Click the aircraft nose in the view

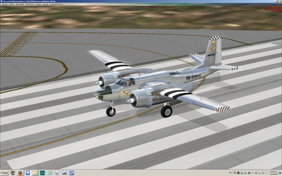(97, 95)
